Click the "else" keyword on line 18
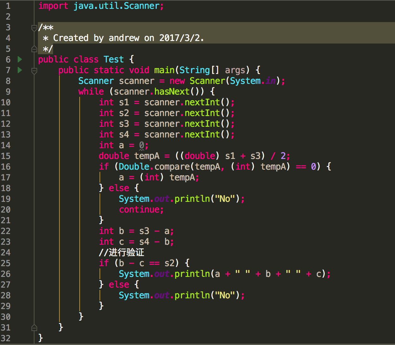 tap(119, 188)
